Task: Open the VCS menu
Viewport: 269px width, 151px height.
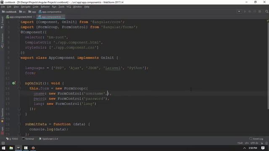Action: click(69, 7)
